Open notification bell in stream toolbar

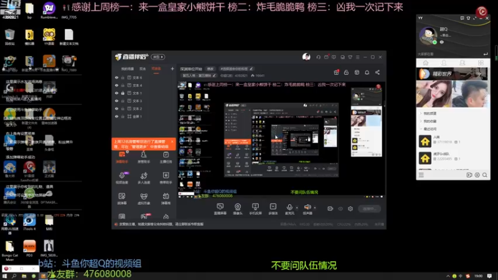[367, 72]
